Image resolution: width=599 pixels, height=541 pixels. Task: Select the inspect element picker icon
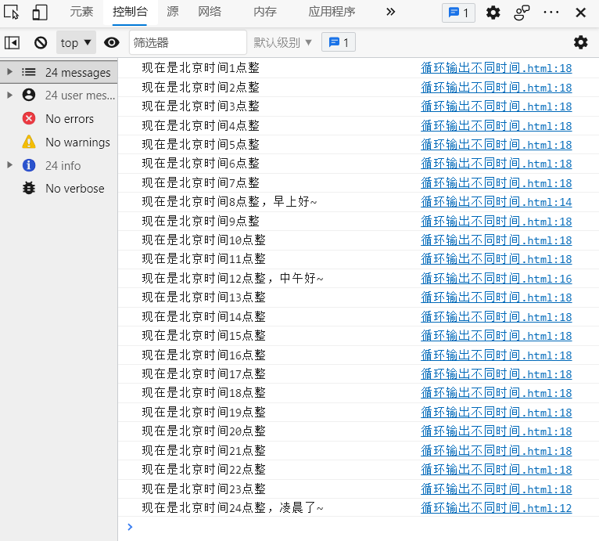[12, 13]
